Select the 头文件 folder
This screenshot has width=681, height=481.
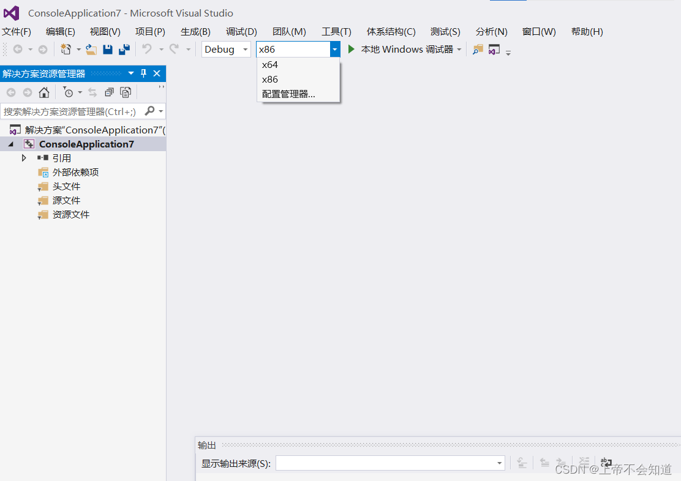pyautogui.click(x=67, y=186)
